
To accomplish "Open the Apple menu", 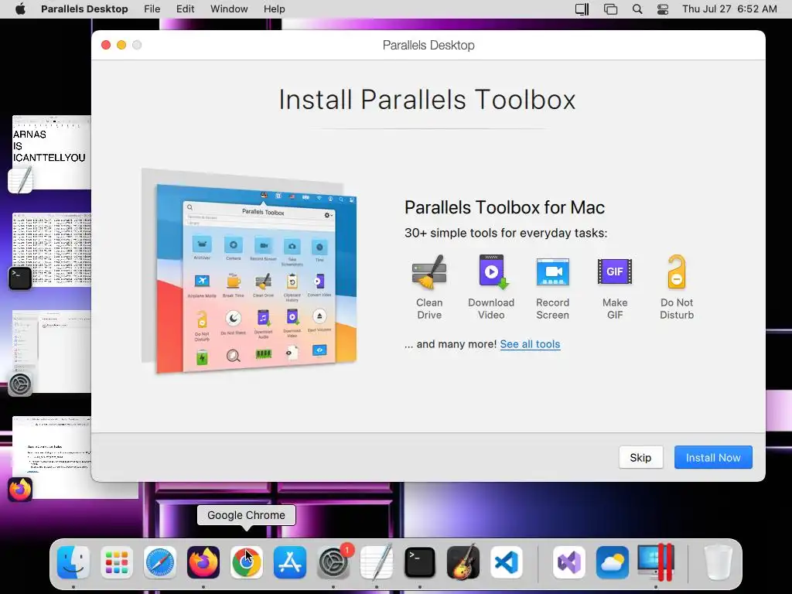I will 20,9.
